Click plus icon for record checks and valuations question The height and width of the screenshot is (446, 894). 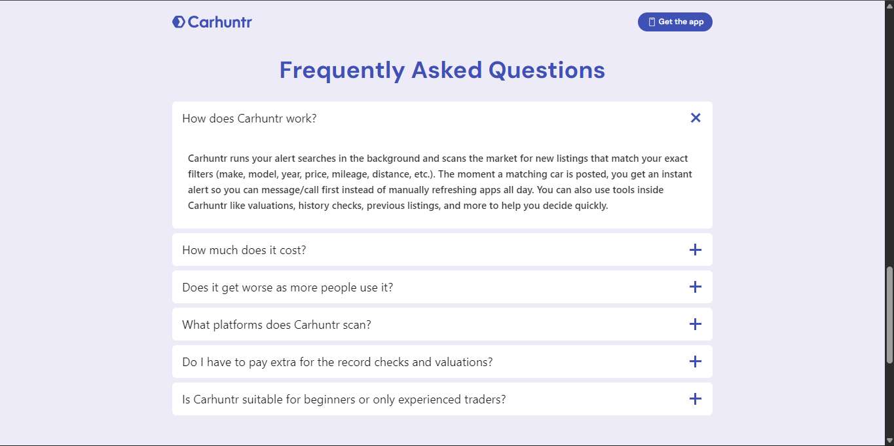pos(696,362)
